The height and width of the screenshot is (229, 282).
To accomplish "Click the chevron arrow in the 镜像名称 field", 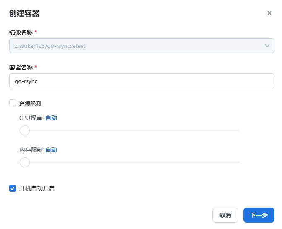I will [x=267, y=46].
